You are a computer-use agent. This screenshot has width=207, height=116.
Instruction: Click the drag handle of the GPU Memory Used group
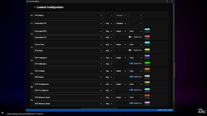click(x=32, y=100)
